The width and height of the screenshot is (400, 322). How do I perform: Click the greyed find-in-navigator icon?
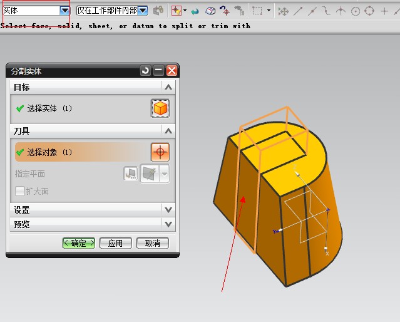(239, 11)
